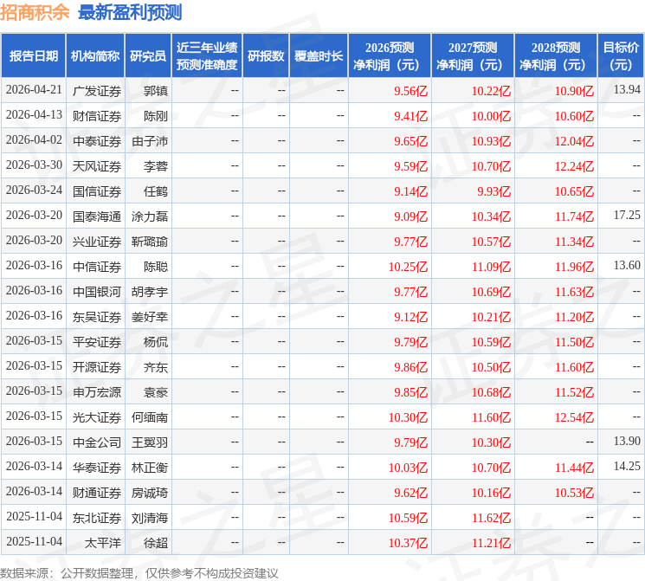This screenshot has width=645, height=581.
Task: Click the 财通证券 institution cell
Action: tap(97, 493)
